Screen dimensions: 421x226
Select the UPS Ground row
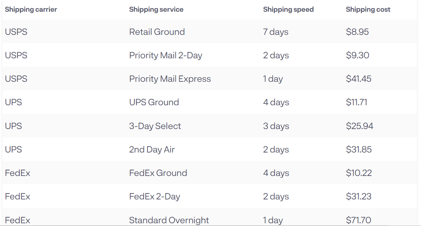click(x=209, y=102)
